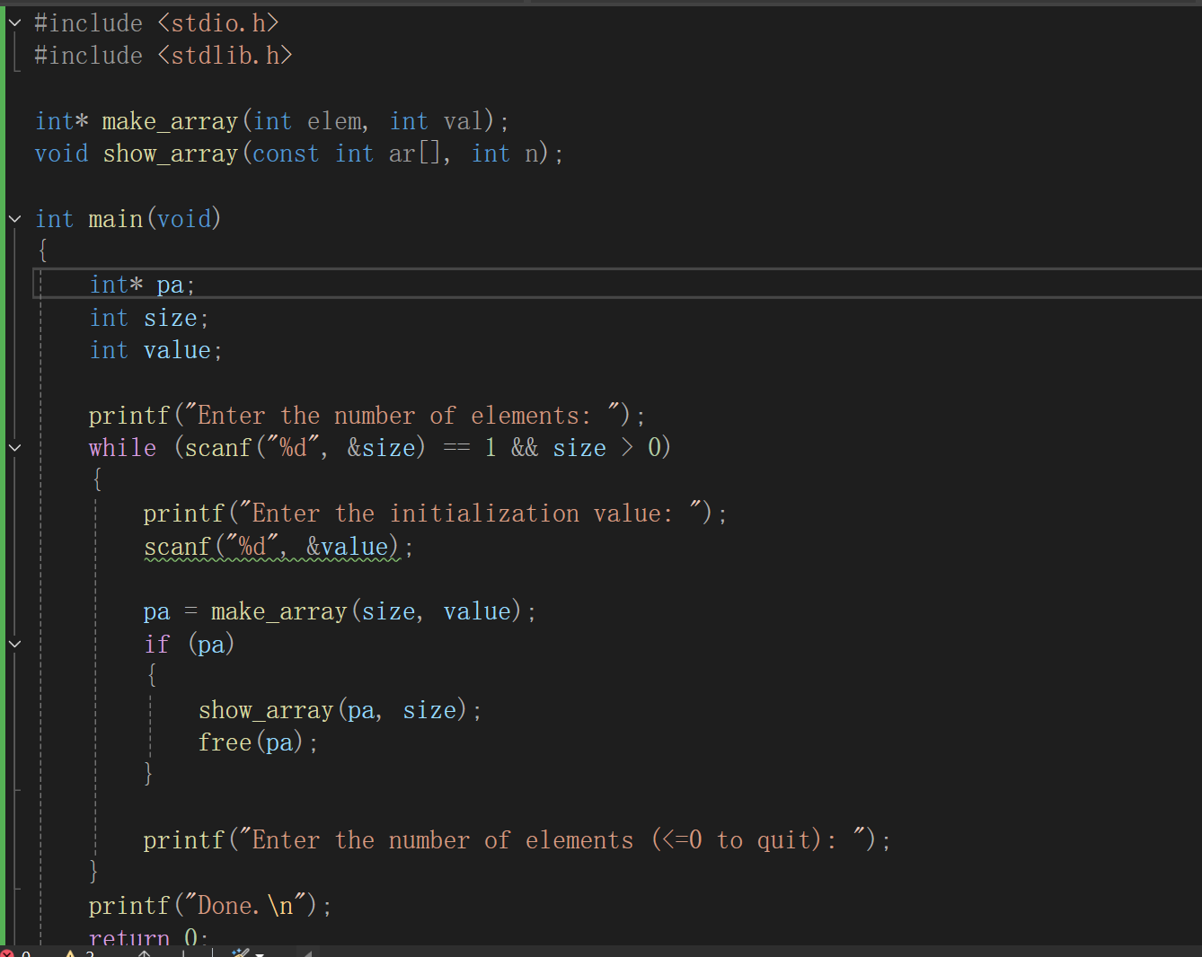Click '&size' in the while condition
Image resolution: width=1202 pixels, height=957 pixels.
[x=381, y=448]
